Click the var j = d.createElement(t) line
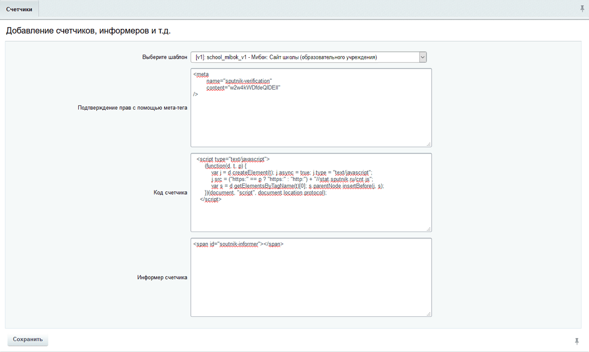Screen dimensions: 589x352 (291, 173)
